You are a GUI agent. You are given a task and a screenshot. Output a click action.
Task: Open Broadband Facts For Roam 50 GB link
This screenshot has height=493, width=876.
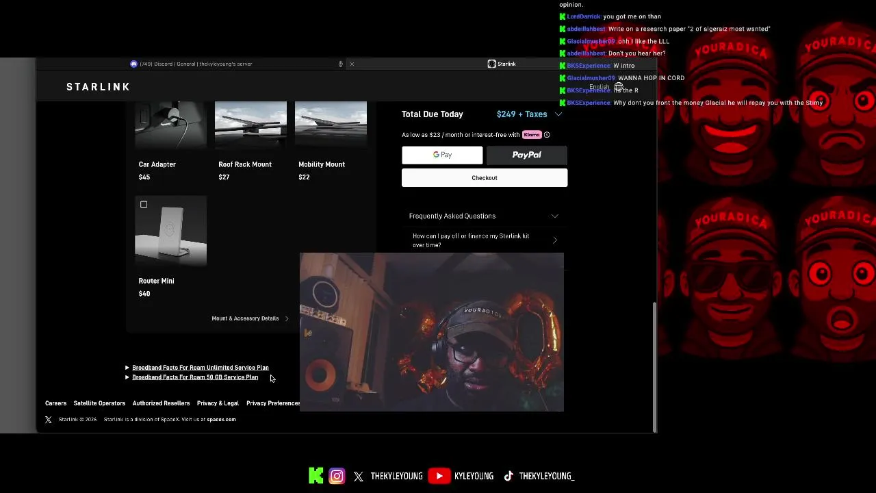click(x=195, y=377)
